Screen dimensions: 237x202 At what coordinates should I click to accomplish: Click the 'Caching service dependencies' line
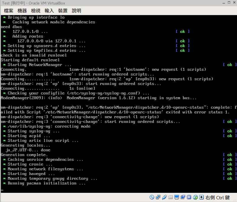tap(43, 160)
